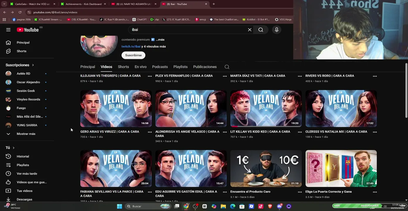The width and height of the screenshot is (408, 211).
Task: Open the channel Playlists tab
Action: click(x=180, y=67)
